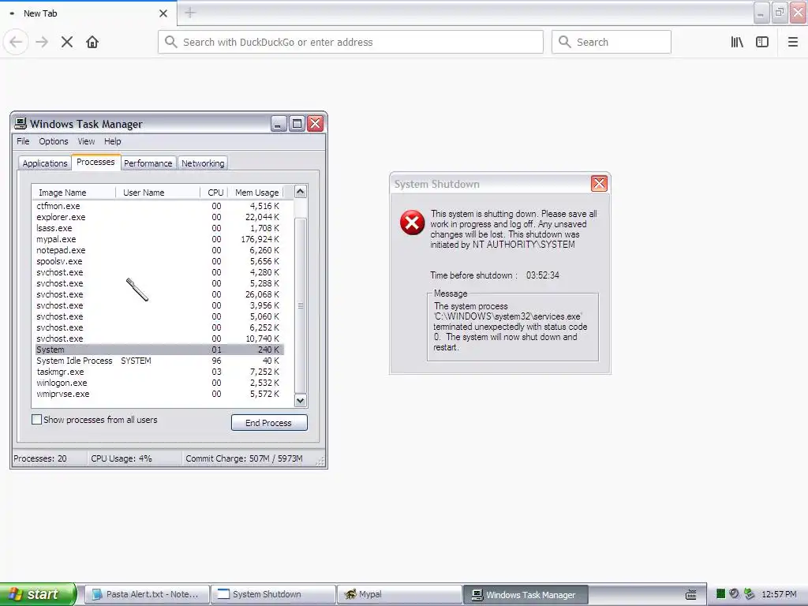Select the taskmgr.exe process row

tap(159, 372)
